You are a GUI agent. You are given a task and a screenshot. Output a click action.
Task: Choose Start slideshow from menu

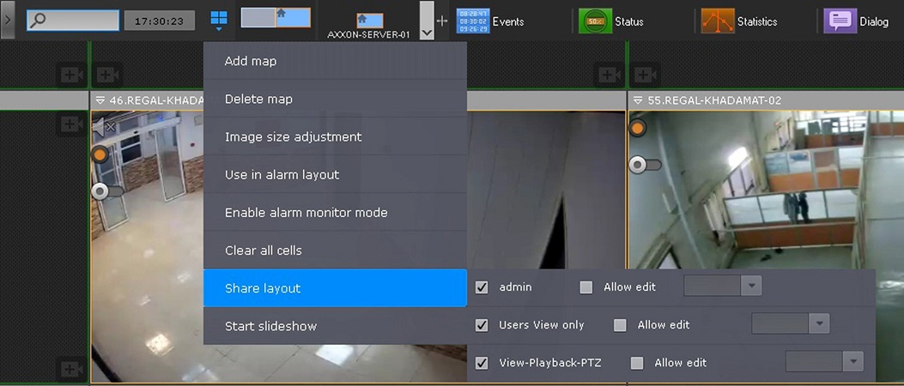tap(270, 326)
